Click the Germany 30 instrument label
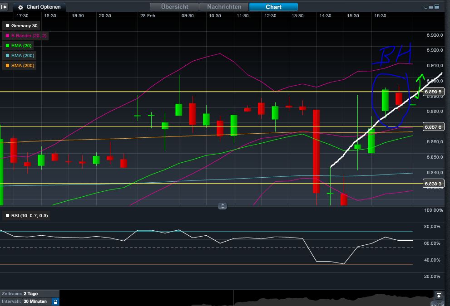 [20, 26]
